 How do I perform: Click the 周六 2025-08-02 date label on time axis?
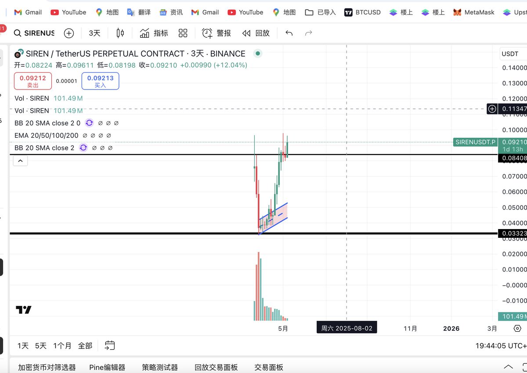point(347,328)
